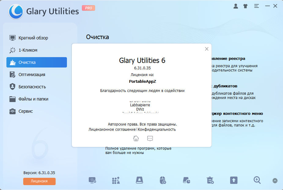The image size is (283, 190).
Task: Open the trash-with-gear uninstall manager icon
Action: tap(210, 180)
